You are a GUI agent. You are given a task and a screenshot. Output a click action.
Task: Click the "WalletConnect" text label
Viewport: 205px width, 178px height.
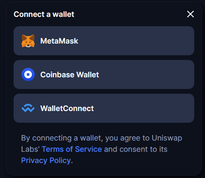pos(67,108)
